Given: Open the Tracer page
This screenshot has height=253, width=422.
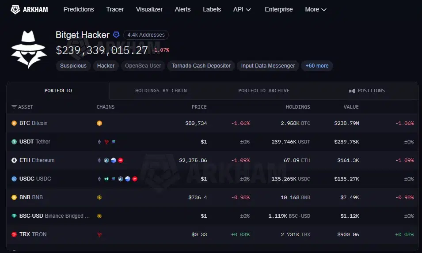Looking at the screenshot, I should pos(115,9).
